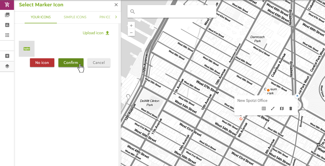Switch to the PIN ICONS tab
Image resolution: width=325 pixels, height=166 pixels.
(x=105, y=17)
